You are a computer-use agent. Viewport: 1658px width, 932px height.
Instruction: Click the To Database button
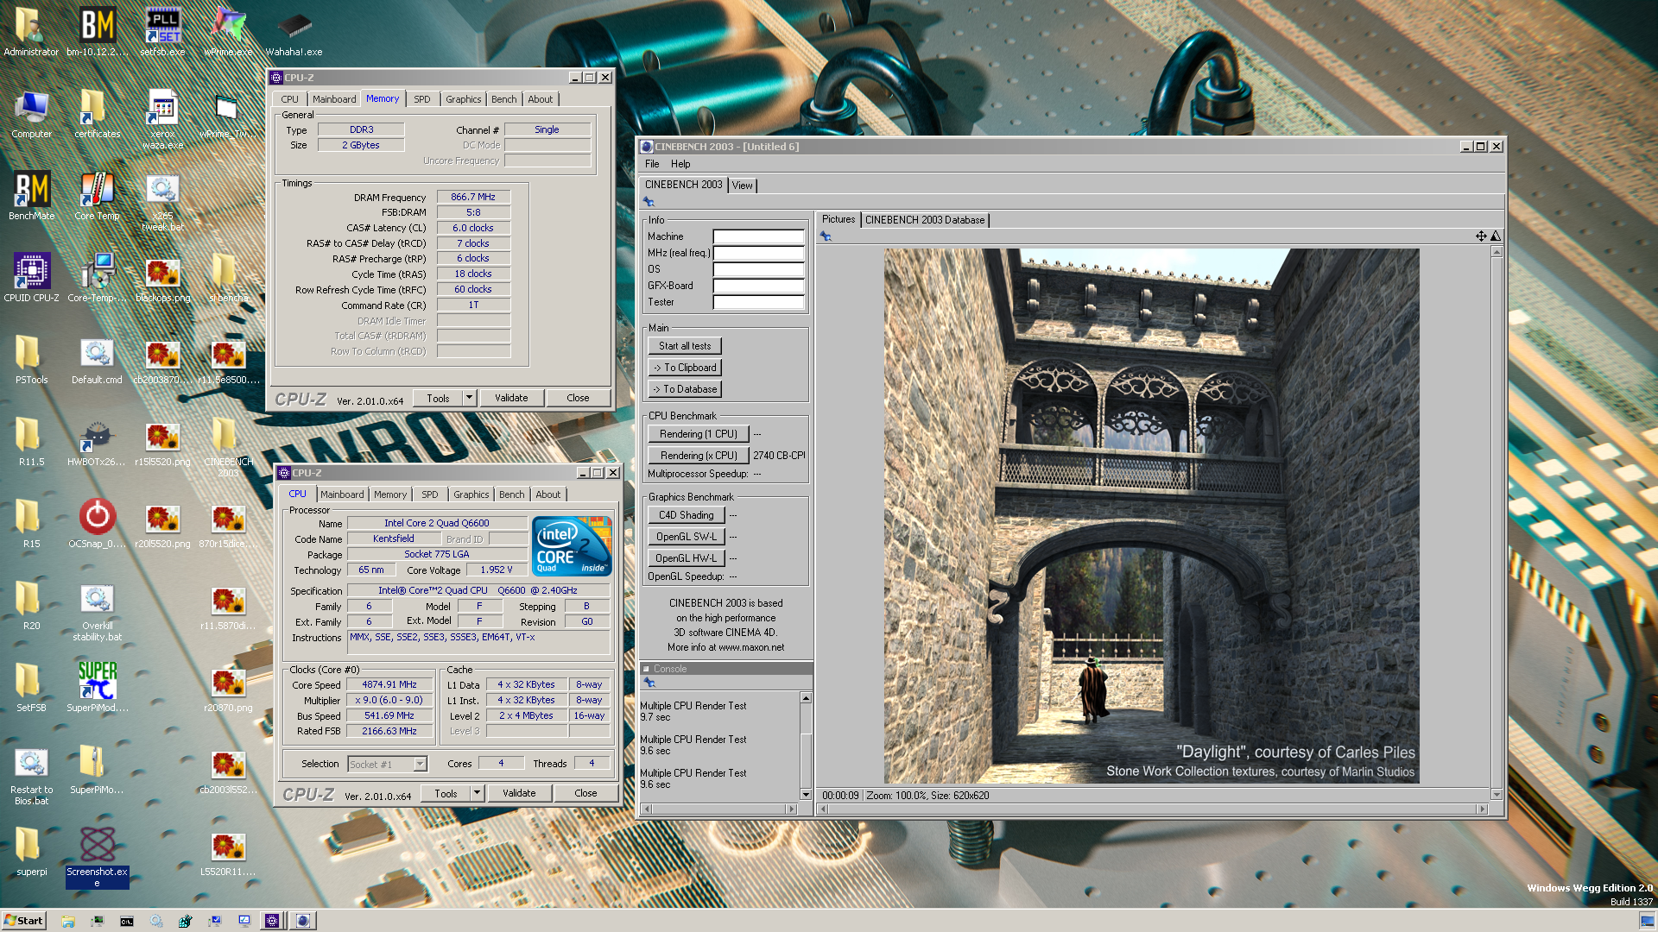tap(685, 389)
